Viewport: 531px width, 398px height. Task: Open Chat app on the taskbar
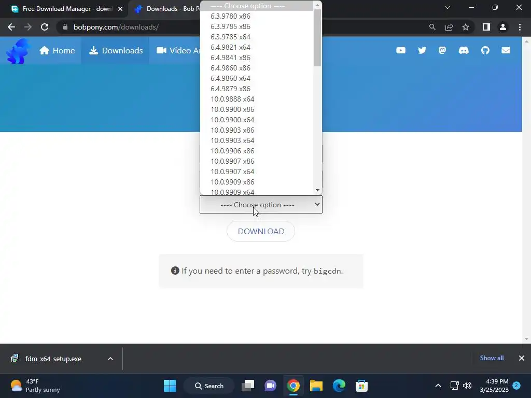(x=270, y=386)
